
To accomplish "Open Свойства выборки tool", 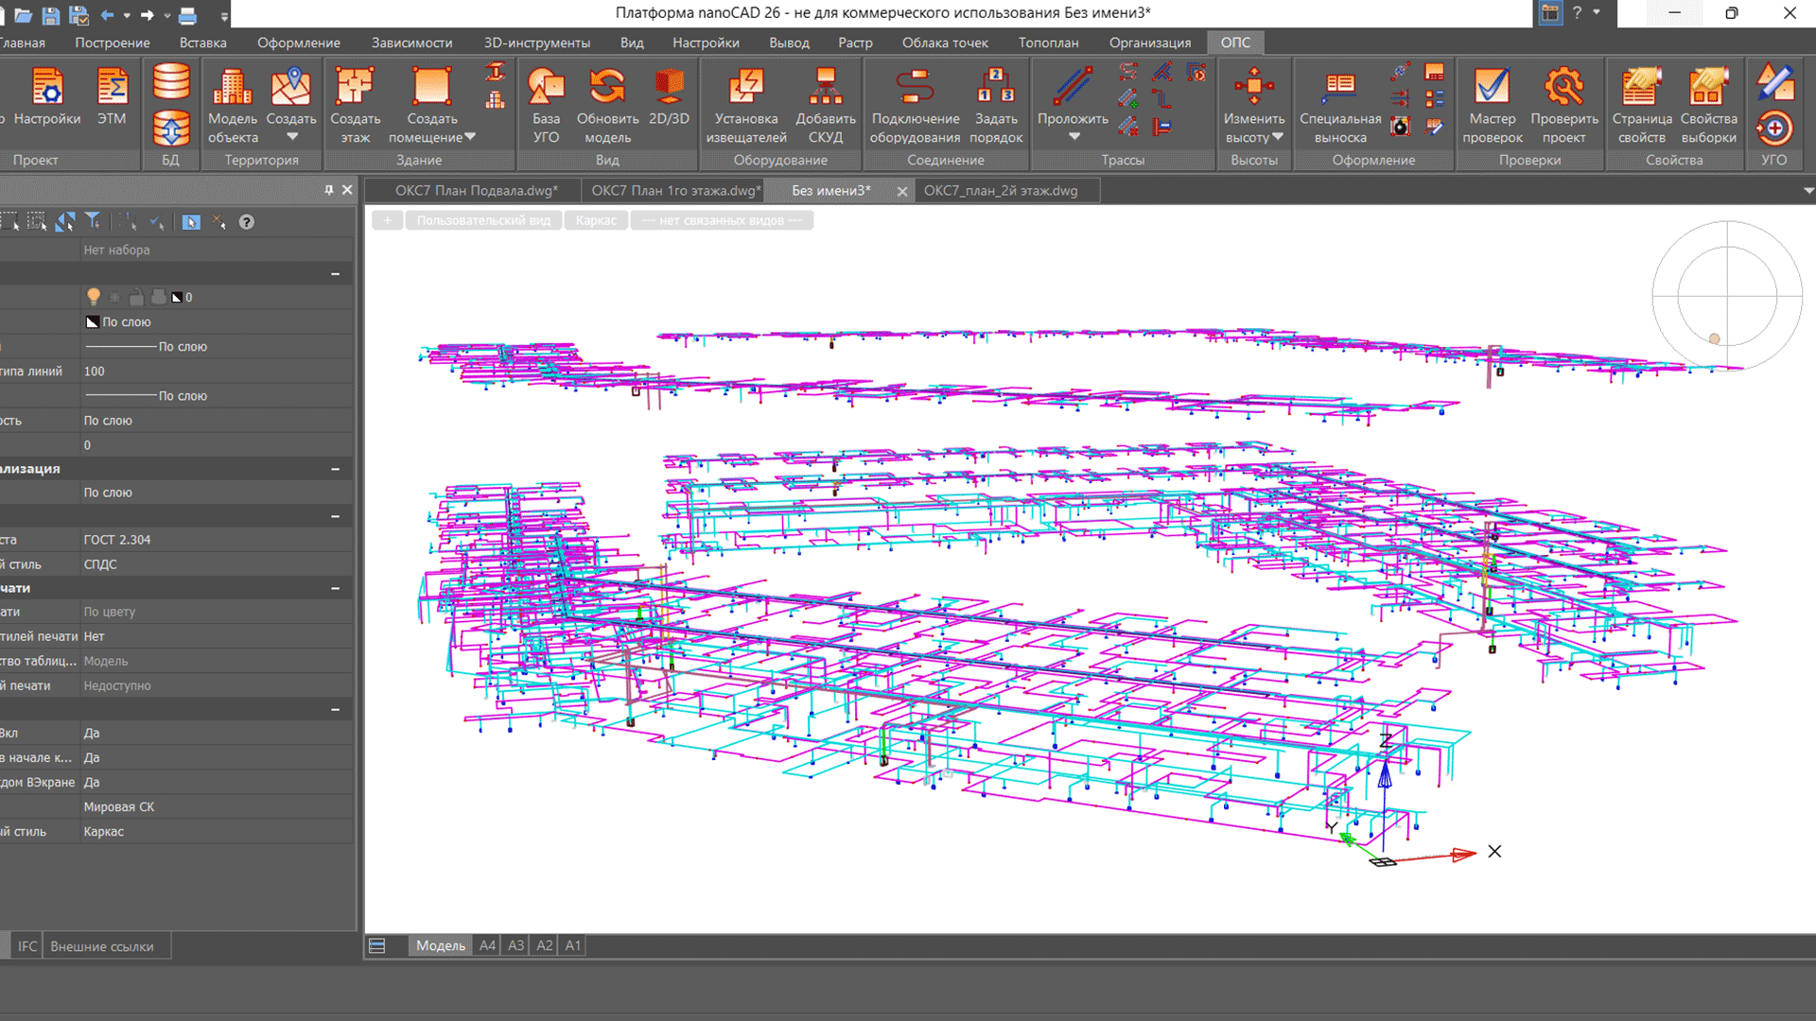I will (x=1708, y=106).
